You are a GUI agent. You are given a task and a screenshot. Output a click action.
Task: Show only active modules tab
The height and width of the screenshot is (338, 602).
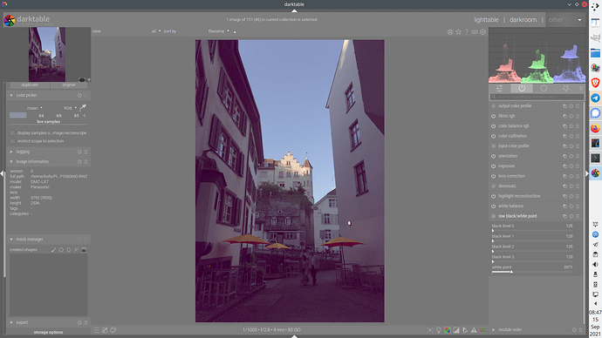point(522,89)
